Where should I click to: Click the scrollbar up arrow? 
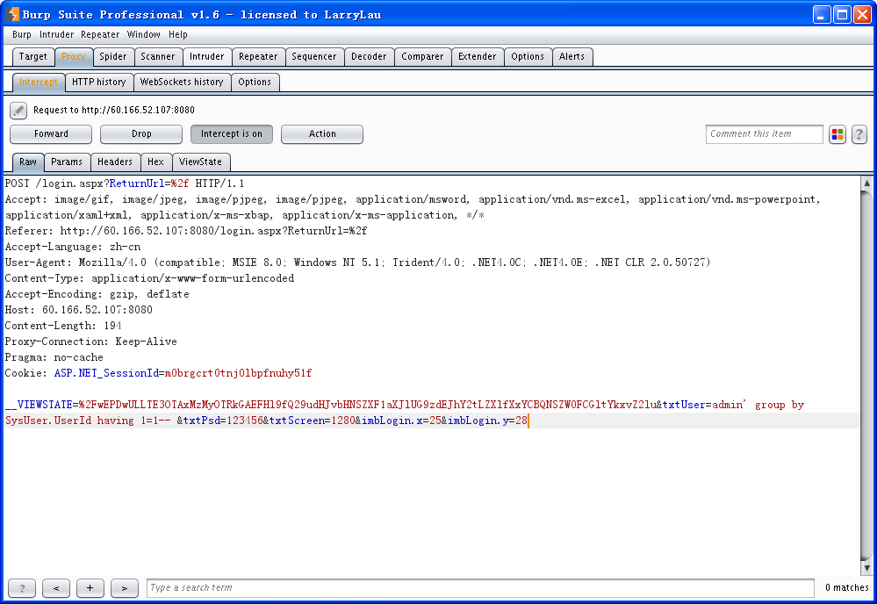click(866, 183)
